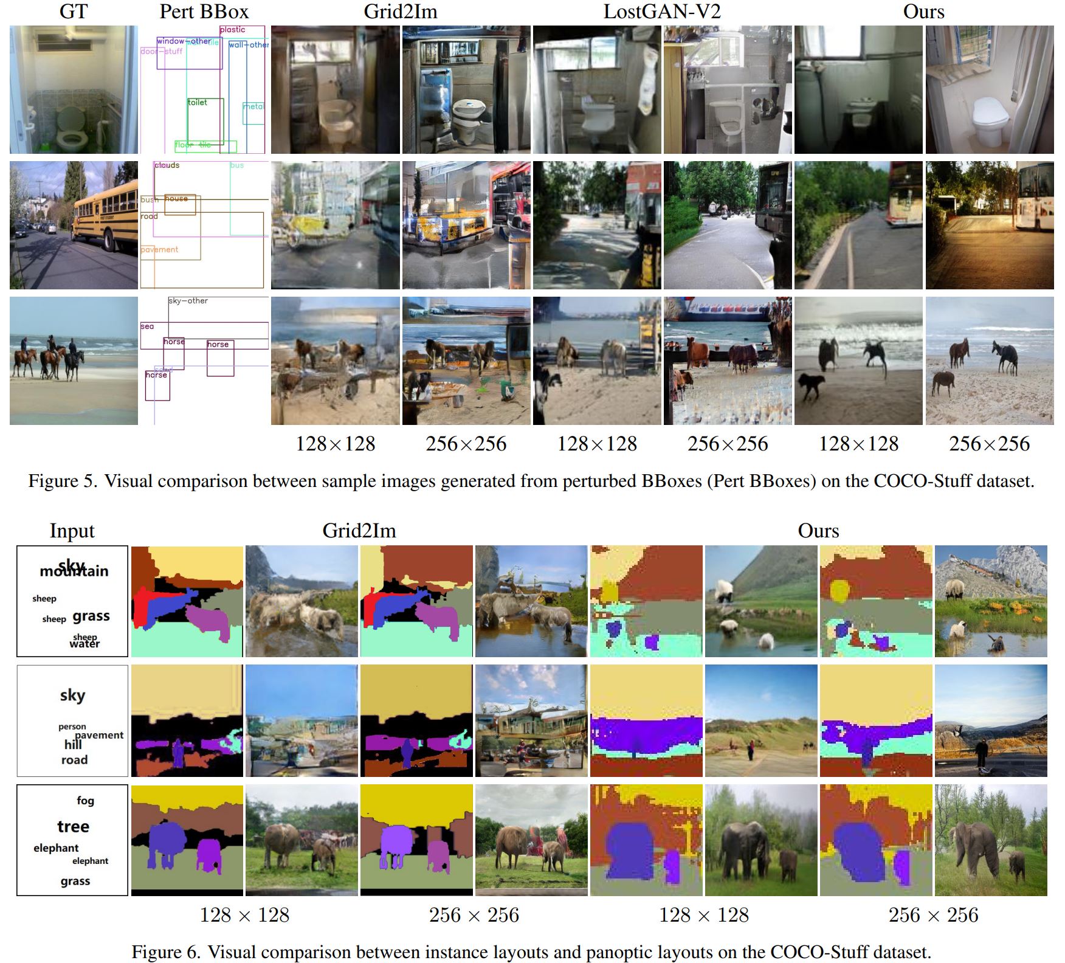
Task: Click the word 'fog' in the input layout
Action: 86,801
